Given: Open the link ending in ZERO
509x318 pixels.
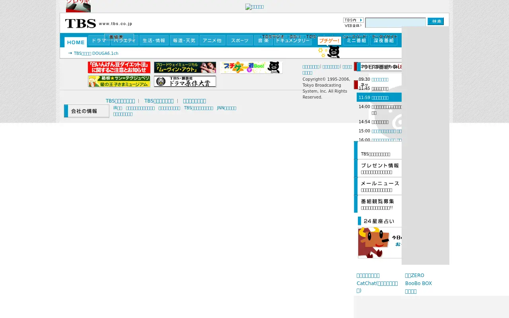Looking at the screenshot, I should 415,275.
